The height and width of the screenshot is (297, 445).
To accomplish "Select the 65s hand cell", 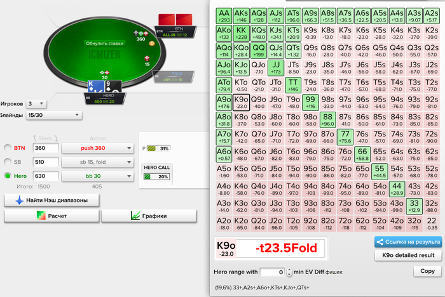I will (380, 154).
